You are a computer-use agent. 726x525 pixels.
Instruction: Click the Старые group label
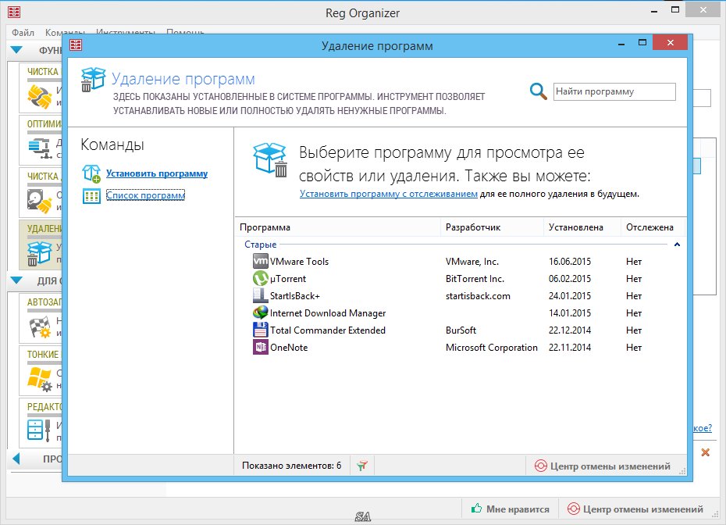260,245
